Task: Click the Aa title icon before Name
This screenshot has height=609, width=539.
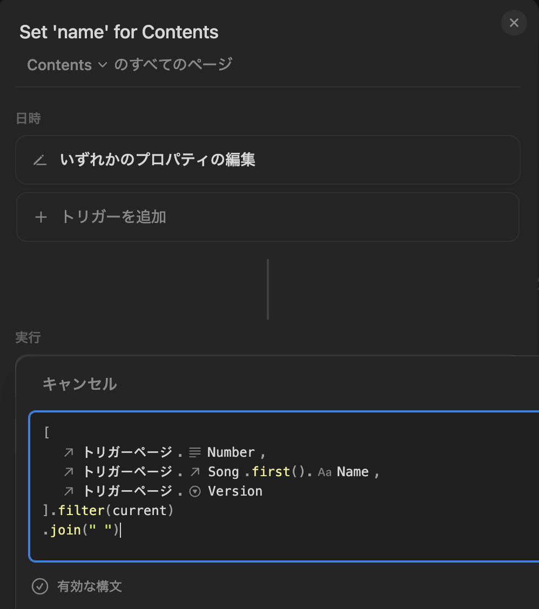Action: 325,472
